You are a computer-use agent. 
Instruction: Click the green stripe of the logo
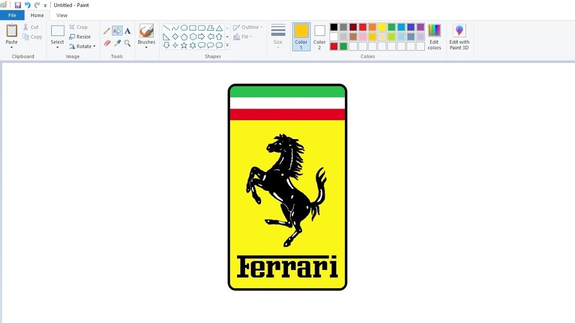287,92
